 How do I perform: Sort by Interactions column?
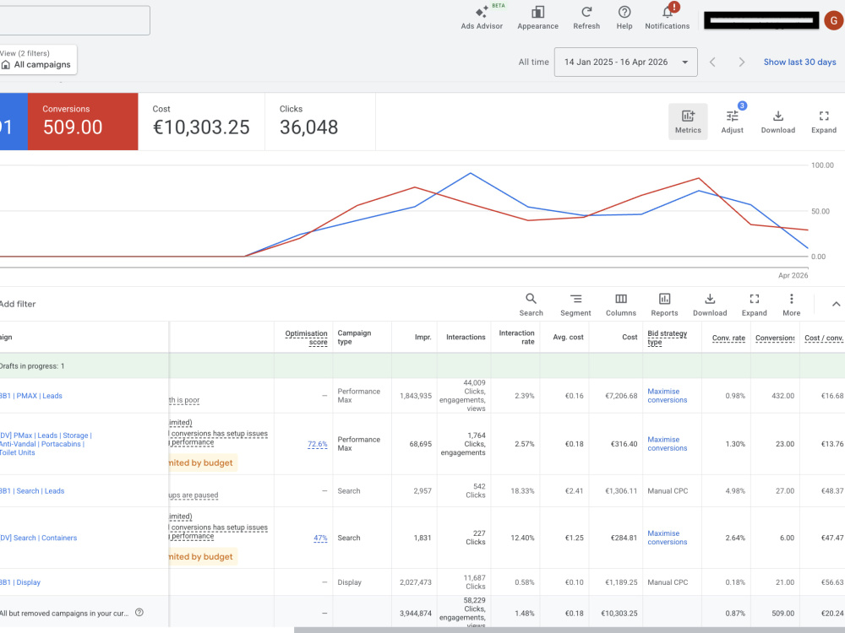[x=466, y=337]
